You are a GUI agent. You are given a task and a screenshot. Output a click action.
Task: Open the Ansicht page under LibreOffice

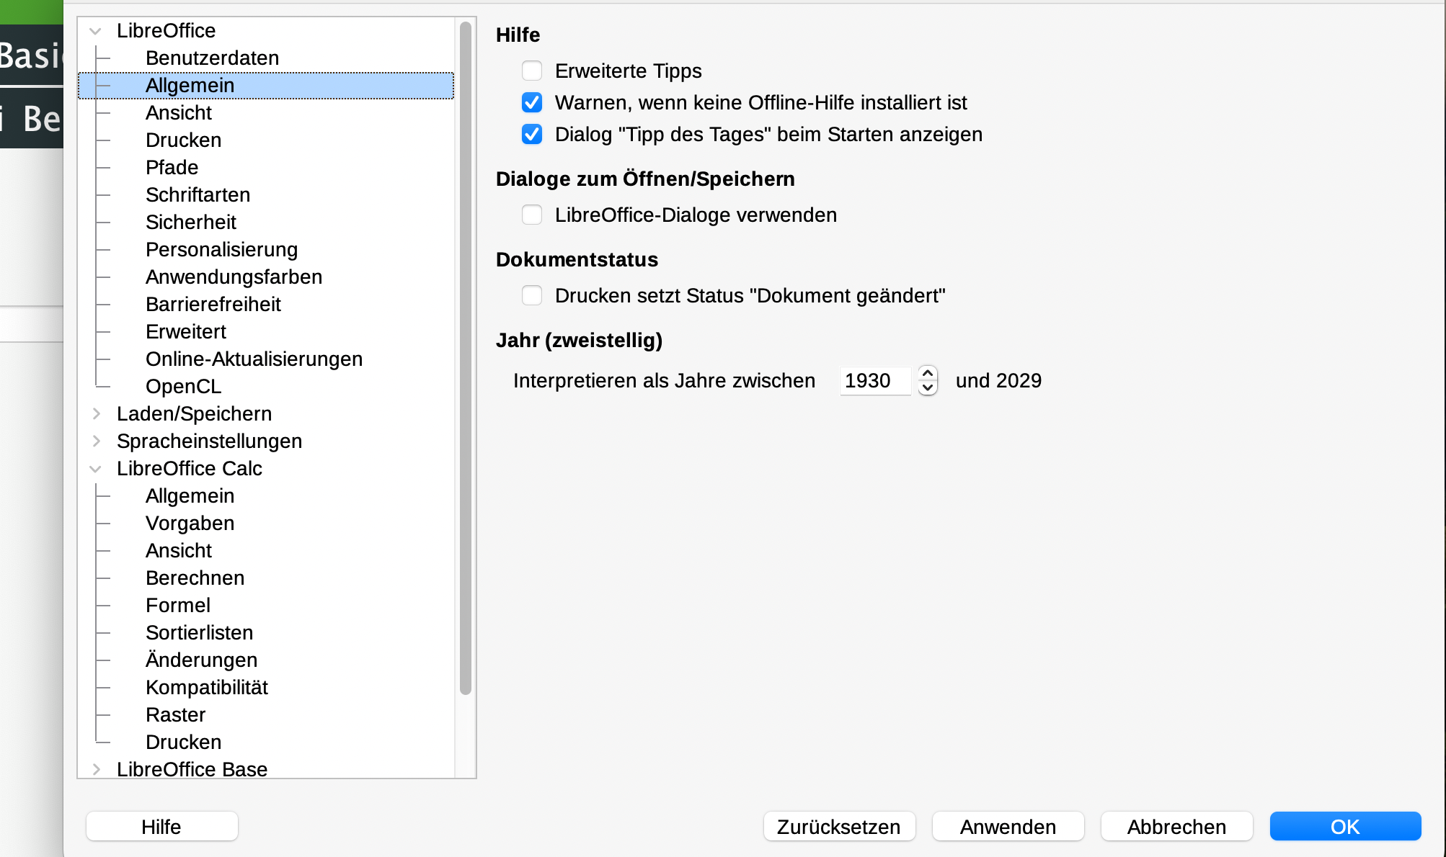click(179, 112)
